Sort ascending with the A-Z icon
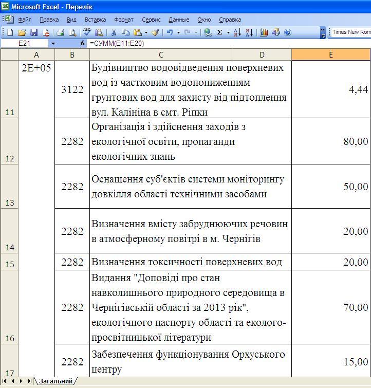 237,32
